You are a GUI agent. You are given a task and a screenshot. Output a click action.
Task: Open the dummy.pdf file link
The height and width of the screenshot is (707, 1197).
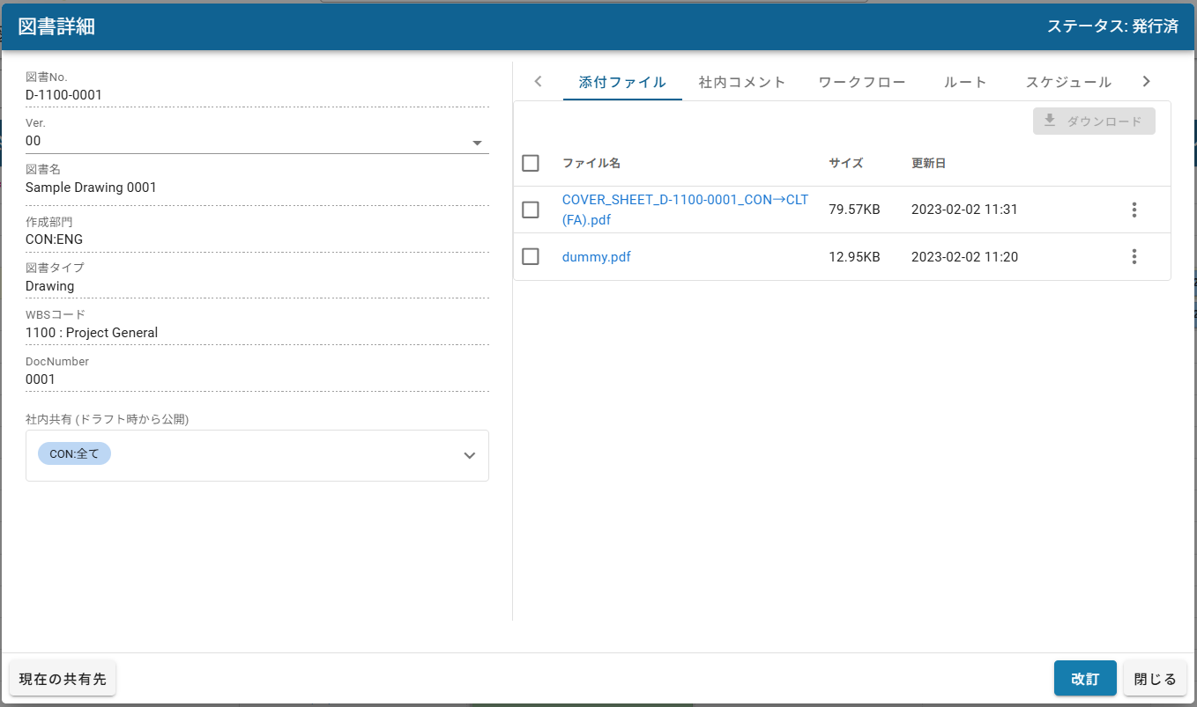point(596,256)
